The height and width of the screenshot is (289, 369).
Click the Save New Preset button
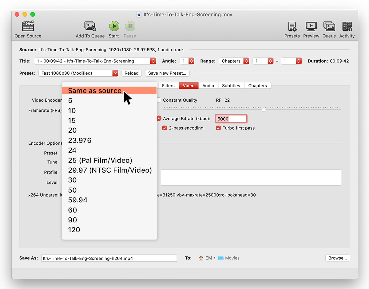pyautogui.click(x=167, y=73)
